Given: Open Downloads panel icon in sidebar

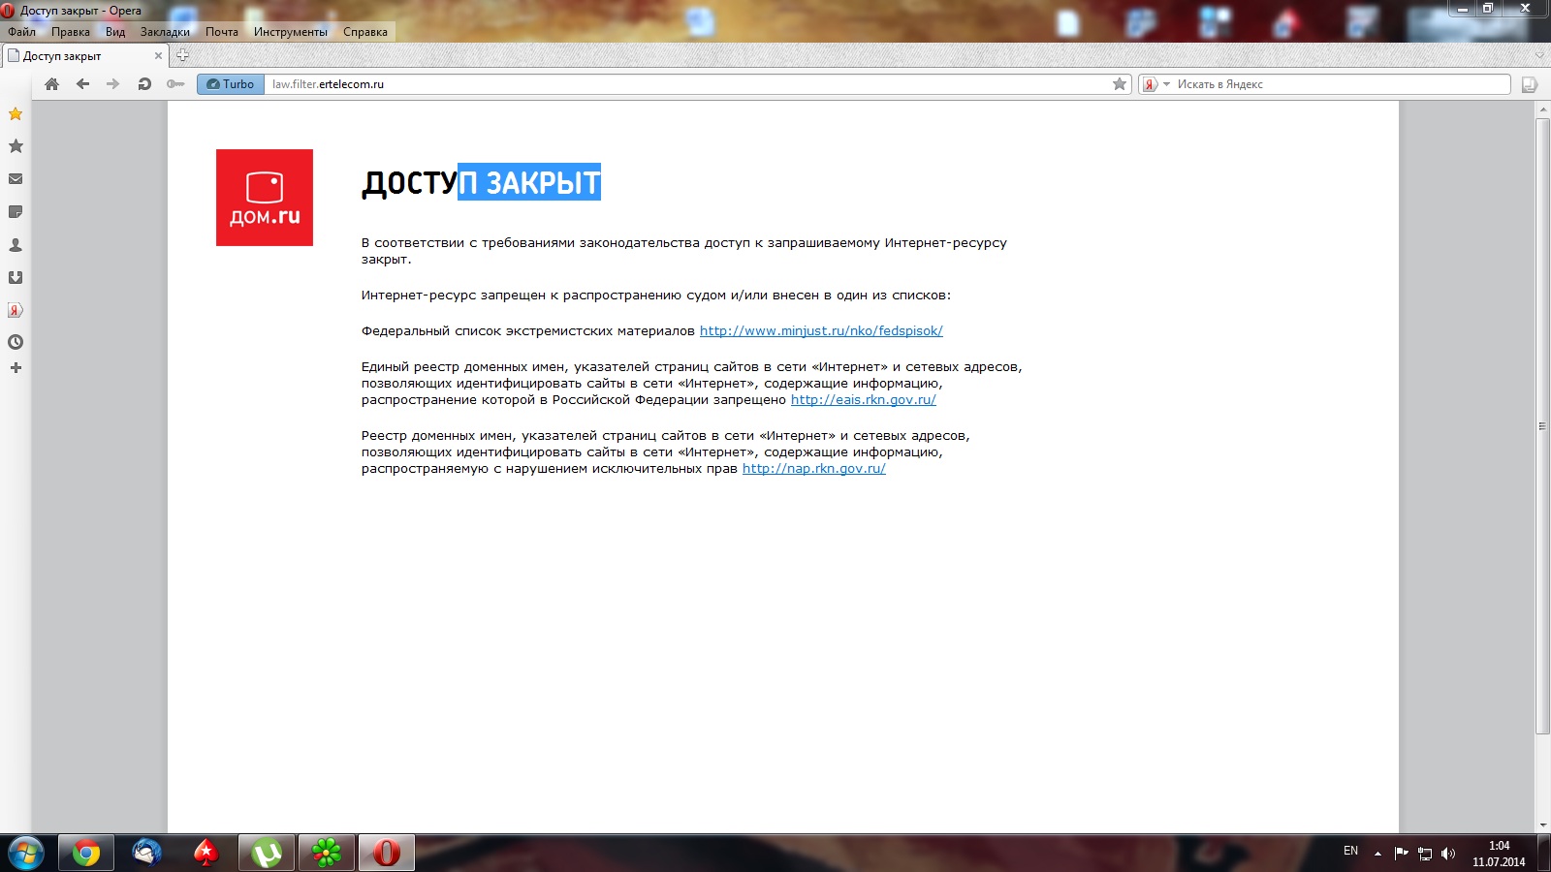Looking at the screenshot, I should click(x=16, y=278).
